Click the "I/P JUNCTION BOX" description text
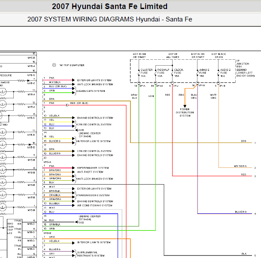Viewport: 261px width, 258px height. point(246,68)
